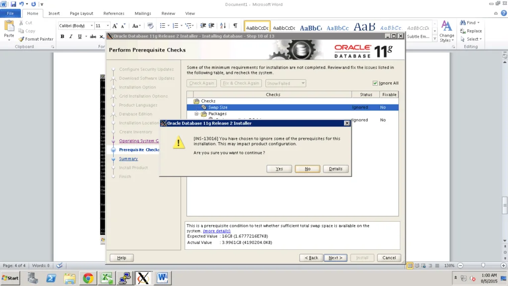Open the more details link
The height and width of the screenshot is (286, 508).
click(x=217, y=231)
